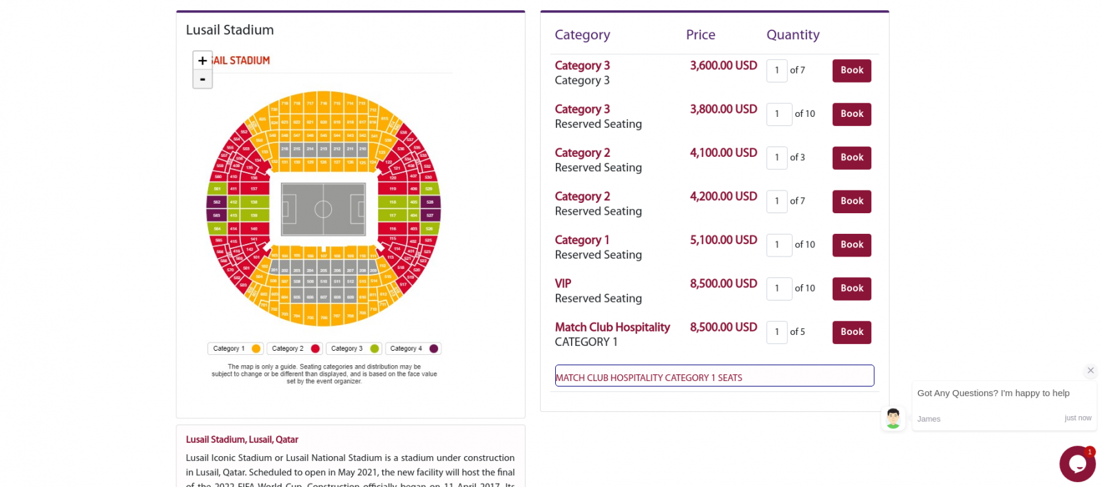
Task: Click the Category 2 red legend swatch
Action: tap(315, 349)
